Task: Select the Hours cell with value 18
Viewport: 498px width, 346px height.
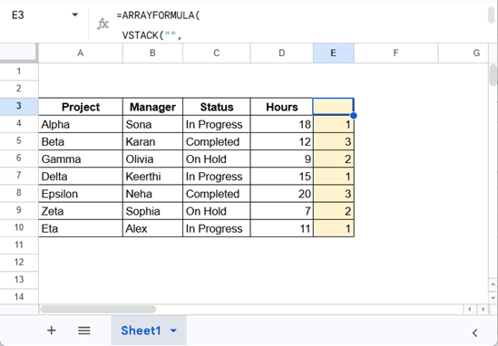Action: coord(282,124)
